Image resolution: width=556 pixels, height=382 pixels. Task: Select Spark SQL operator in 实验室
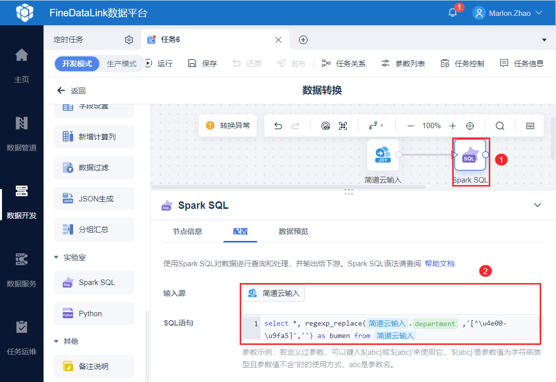94,283
